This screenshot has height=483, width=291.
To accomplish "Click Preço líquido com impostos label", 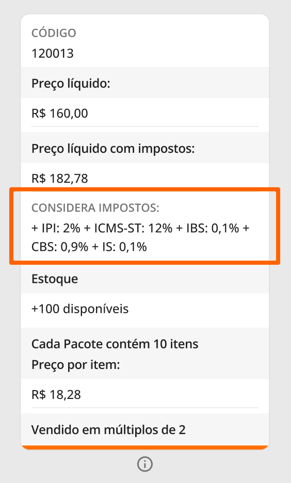I will tap(113, 149).
